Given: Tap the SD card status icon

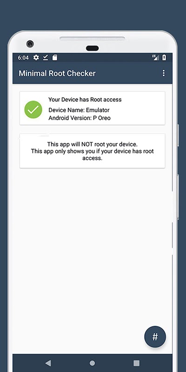Looking at the screenshot, I should [55, 57].
